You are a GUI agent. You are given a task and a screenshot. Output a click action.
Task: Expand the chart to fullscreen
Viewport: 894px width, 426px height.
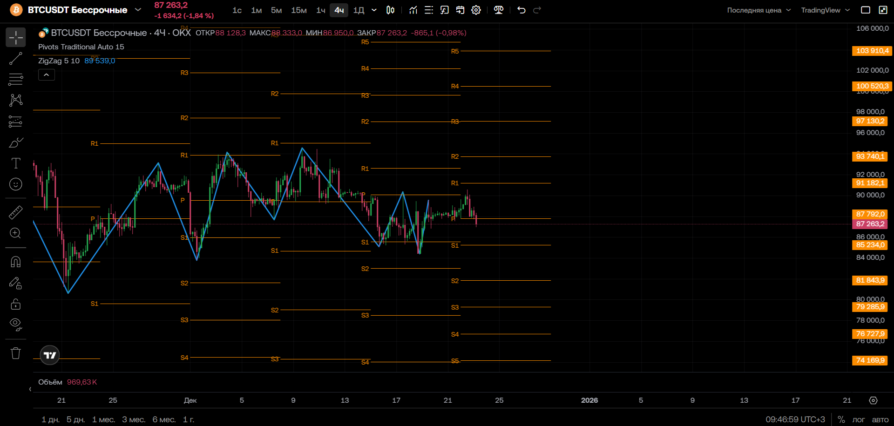[883, 10]
